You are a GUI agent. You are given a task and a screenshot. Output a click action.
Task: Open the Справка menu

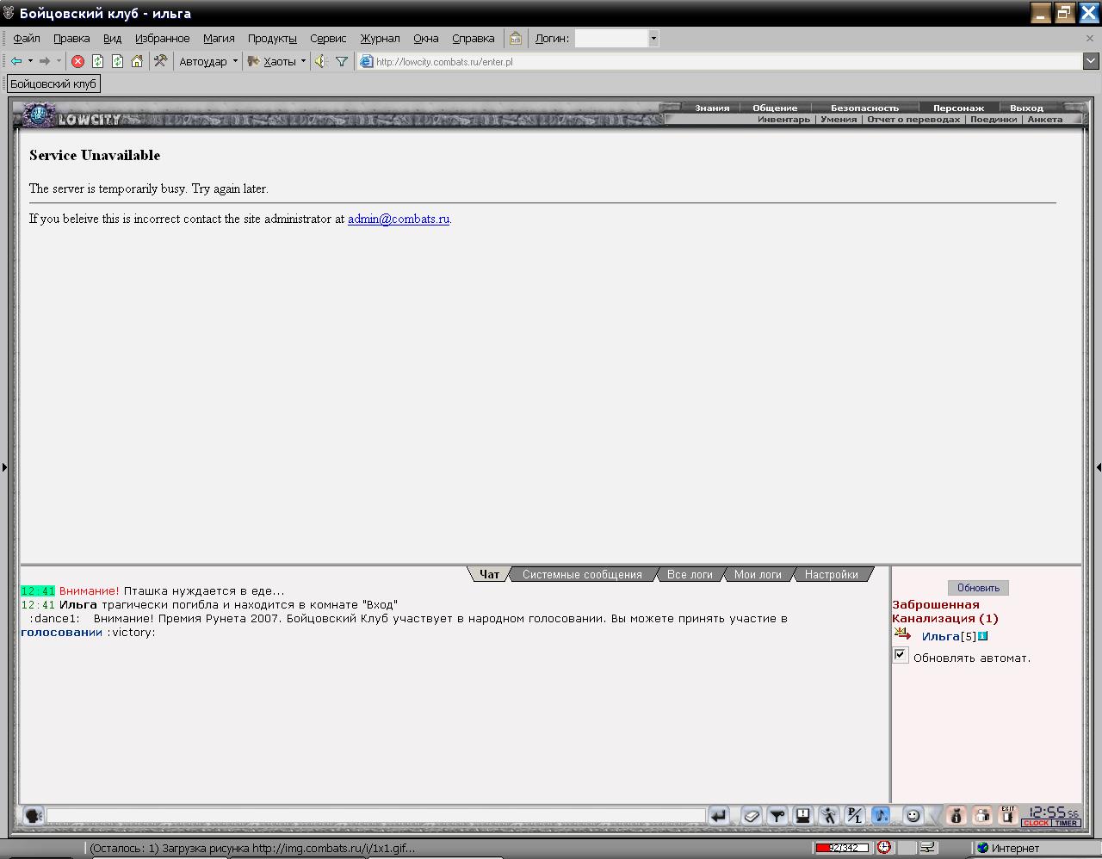click(474, 38)
